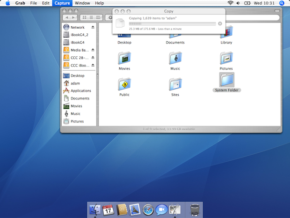Open Finder from the Dock
Image resolution: width=290 pixels, height=218 pixels.
coord(95,210)
